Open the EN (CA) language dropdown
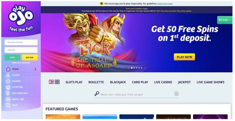 (225, 20)
